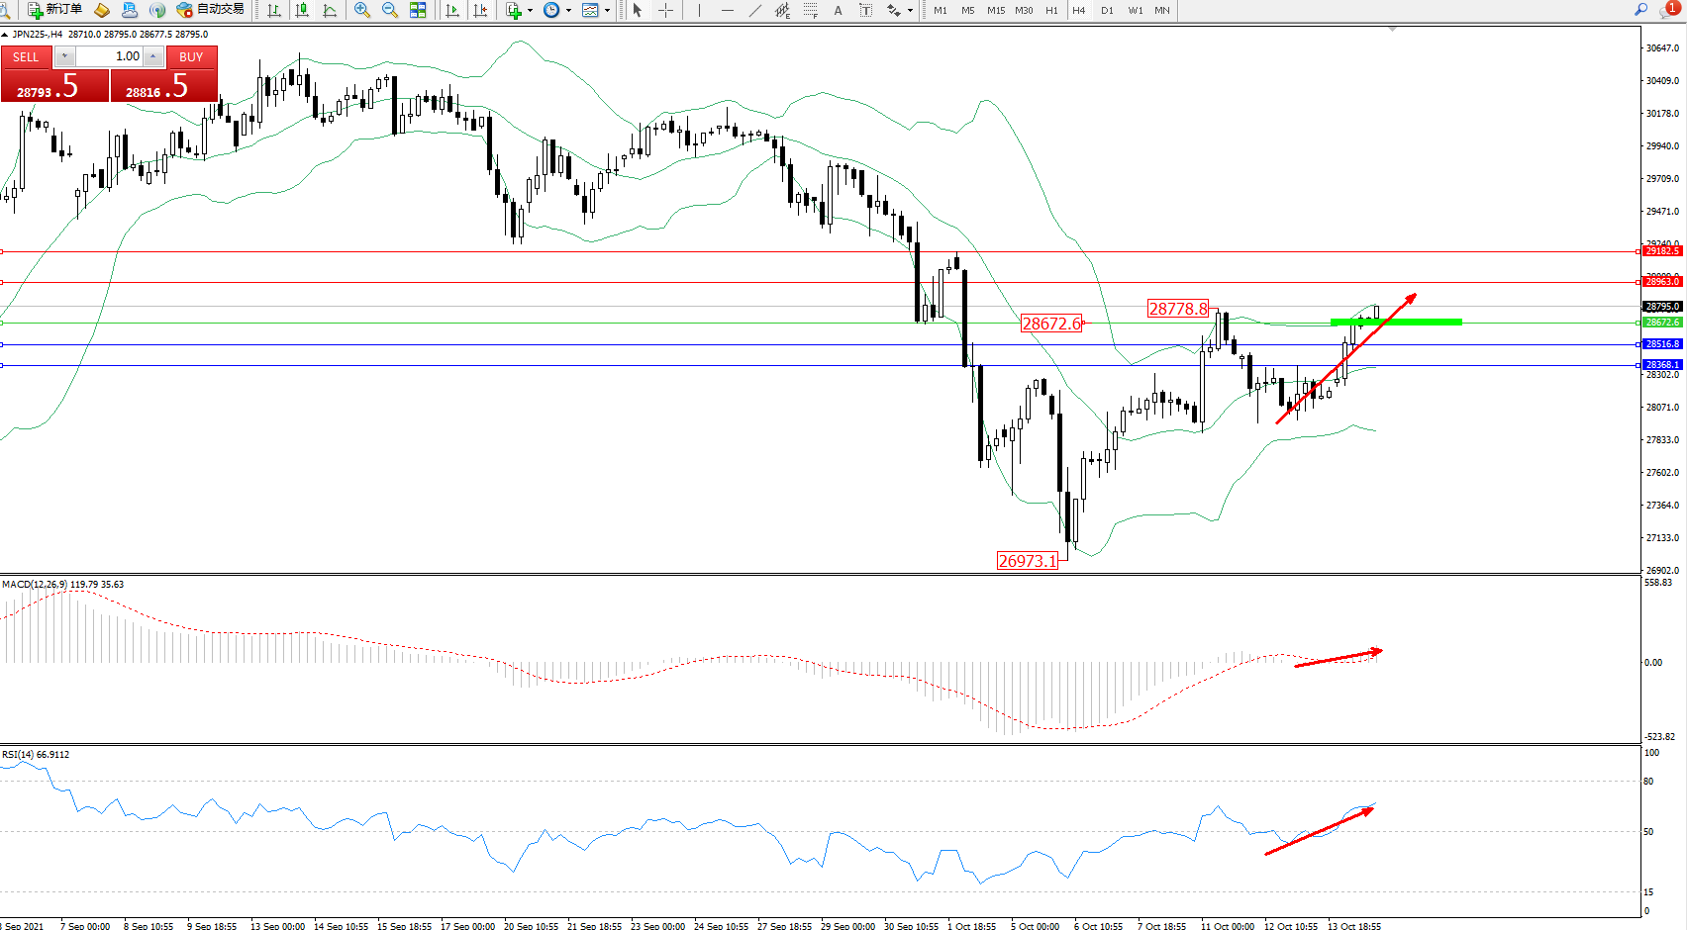Screen dimensions: 1687x930
Task: Click the green 28672.6 price level label
Action: [1662, 323]
